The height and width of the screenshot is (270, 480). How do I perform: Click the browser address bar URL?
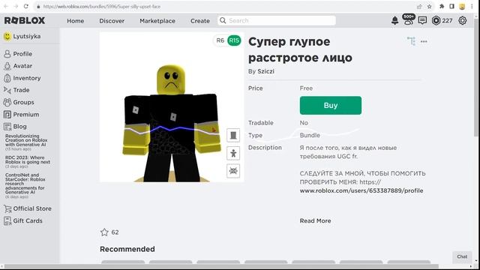click(x=102, y=7)
